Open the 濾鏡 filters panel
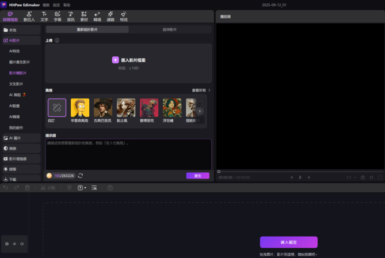 click(x=110, y=16)
